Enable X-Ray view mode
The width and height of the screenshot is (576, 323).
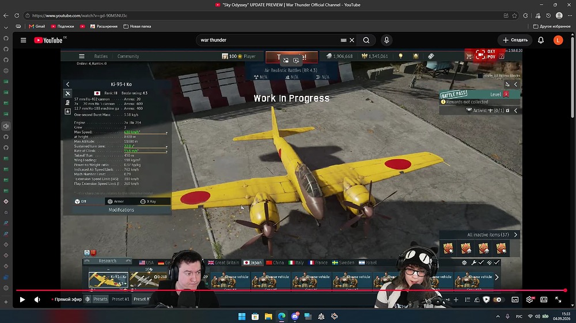149,201
